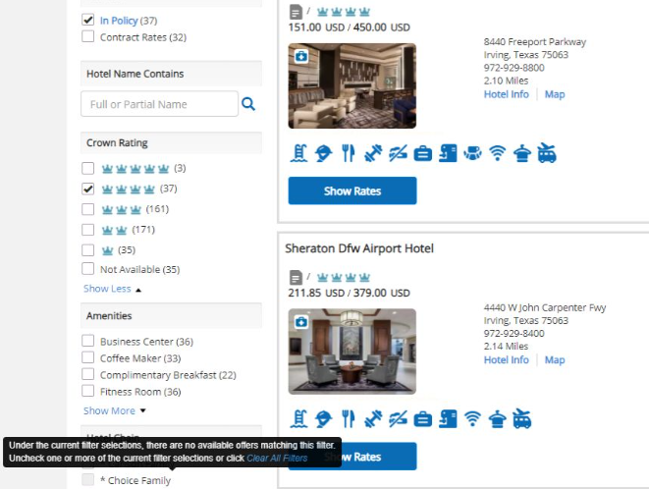Click the 151.00 USD / 450.00 USD rate text
649x489 pixels.
pyautogui.click(x=349, y=27)
